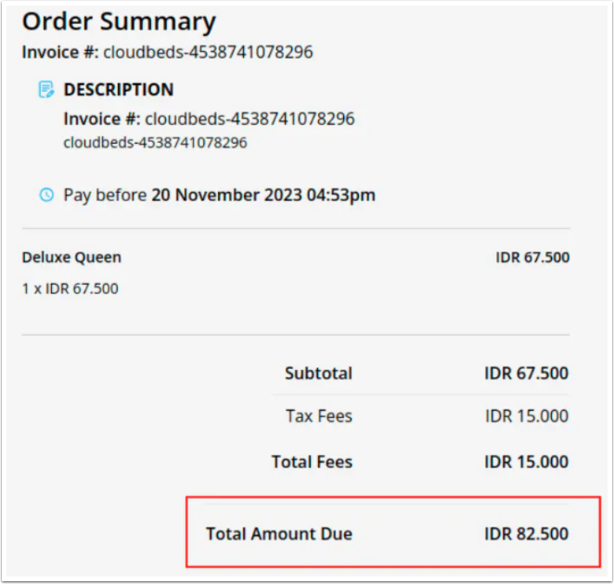
Task: Click the Pay before text
Action: pos(105,196)
